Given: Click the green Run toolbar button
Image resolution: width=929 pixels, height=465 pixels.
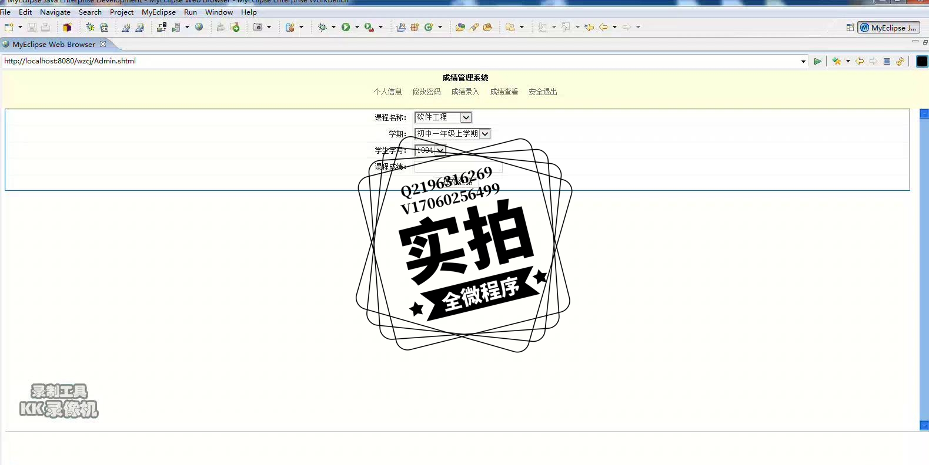Looking at the screenshot, I should [x=346, y=27].
